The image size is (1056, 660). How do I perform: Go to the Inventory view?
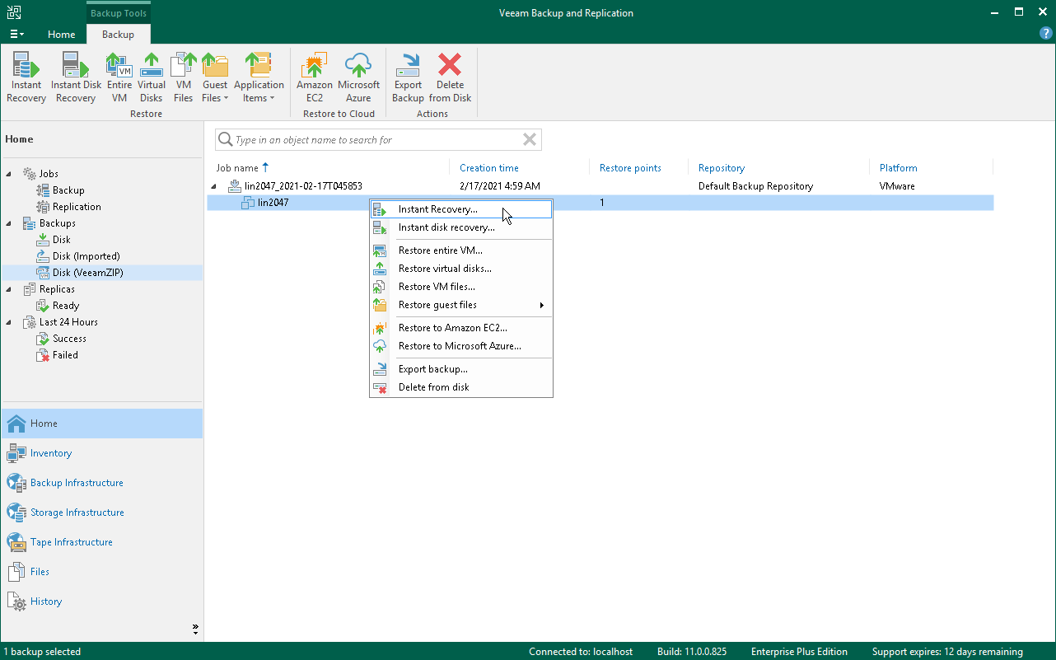[x=51, y=453]
